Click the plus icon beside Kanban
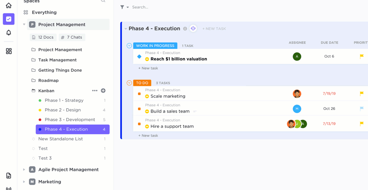 [x=103, y=91]
